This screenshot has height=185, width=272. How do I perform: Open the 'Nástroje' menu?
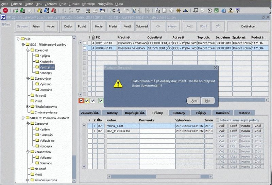(x=88, y=3)
